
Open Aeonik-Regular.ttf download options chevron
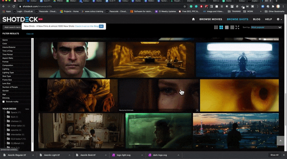coord(33,155)
